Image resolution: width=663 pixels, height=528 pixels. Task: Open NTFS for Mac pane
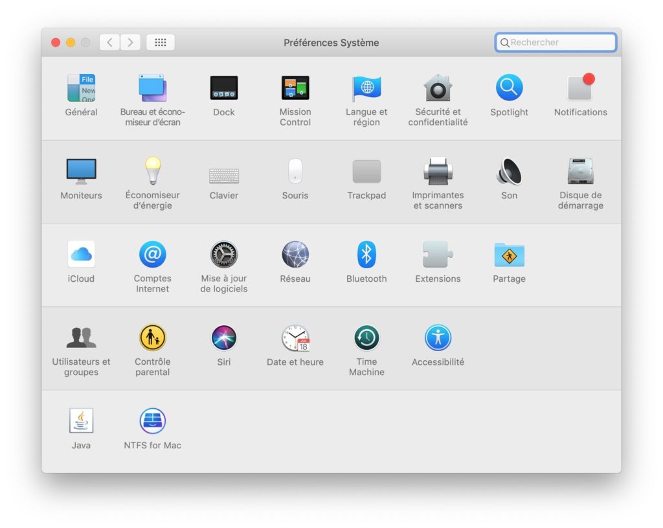coord(153,421)
